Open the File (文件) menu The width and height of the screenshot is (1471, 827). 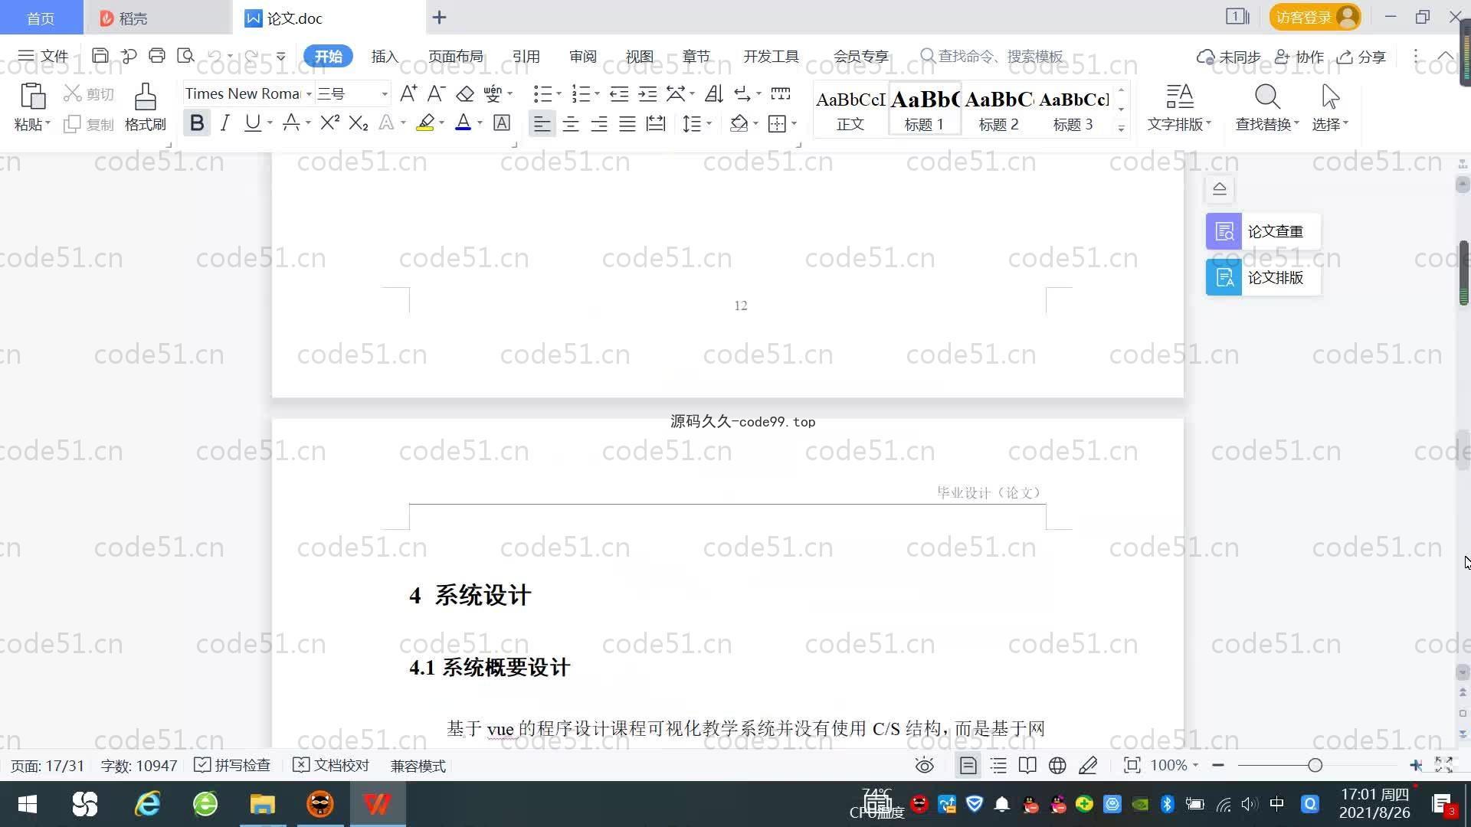click(44, 56)
